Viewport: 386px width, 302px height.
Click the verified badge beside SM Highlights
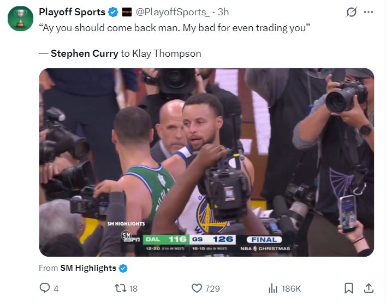(x=123, y=268)
